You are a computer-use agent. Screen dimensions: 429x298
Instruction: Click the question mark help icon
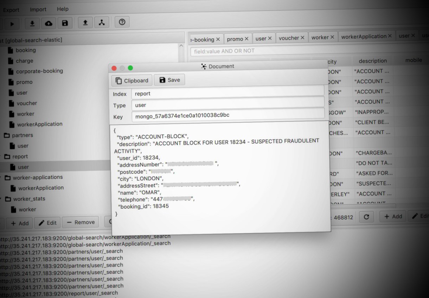[122, 22]
